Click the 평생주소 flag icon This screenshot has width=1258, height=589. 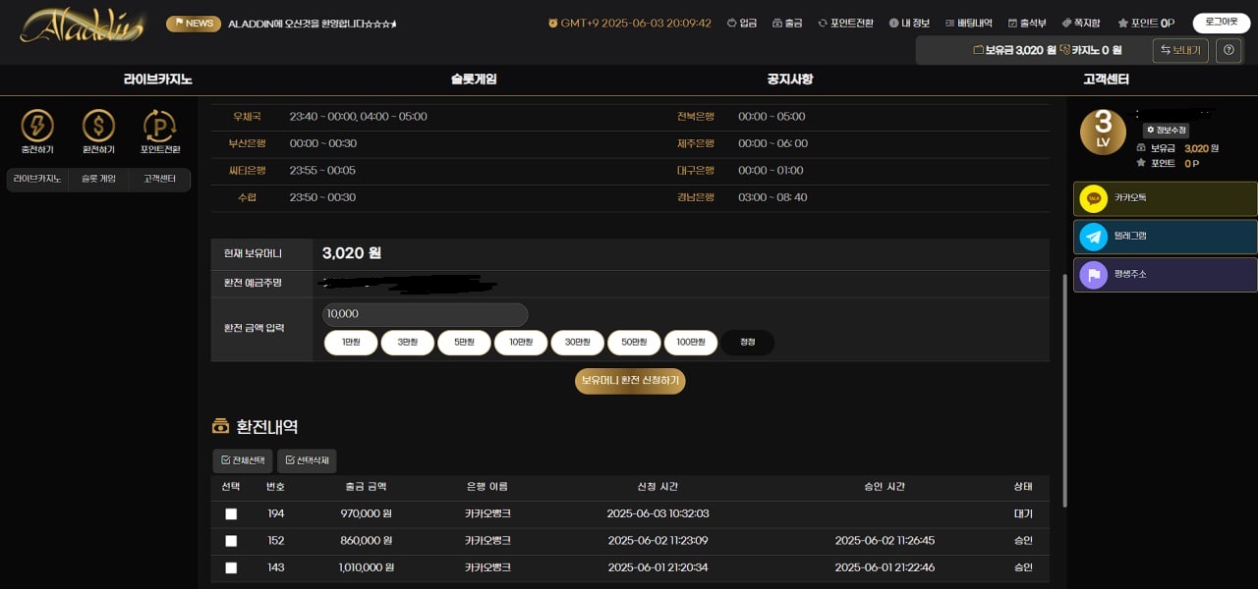tap(1093, 275)
